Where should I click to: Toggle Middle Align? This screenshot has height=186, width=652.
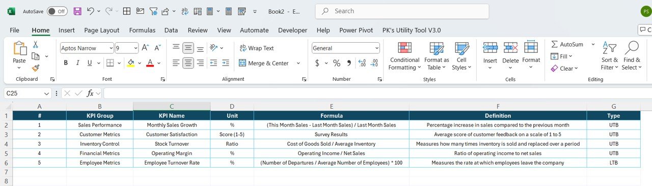pos(188,48)
